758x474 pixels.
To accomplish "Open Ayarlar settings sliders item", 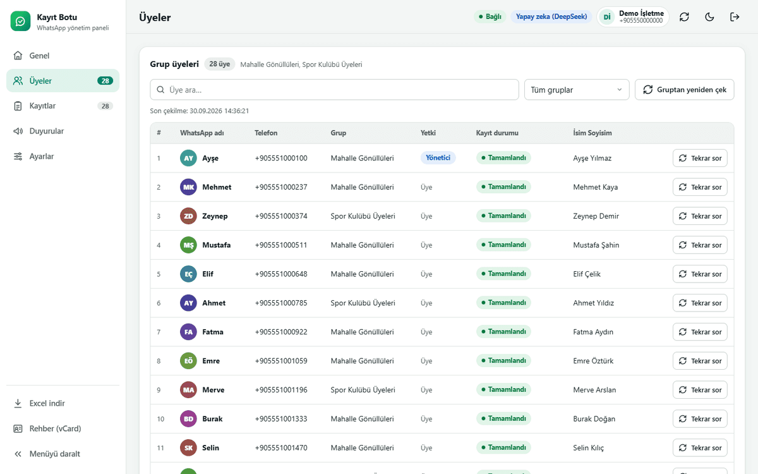I will coord(63,156).
